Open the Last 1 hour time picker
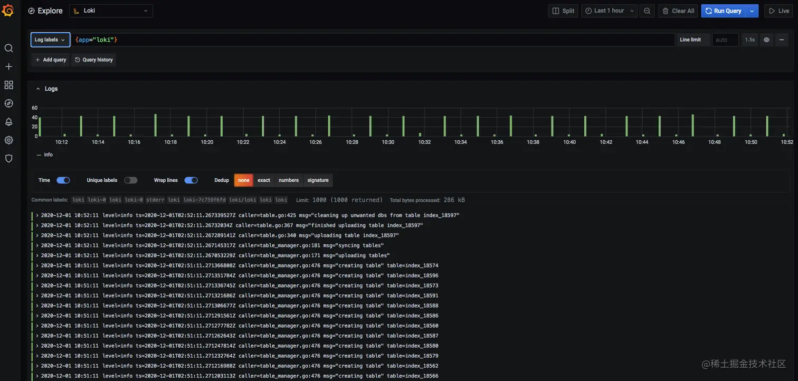This screenshot has width=798, height=381. [x=610, y=11]
